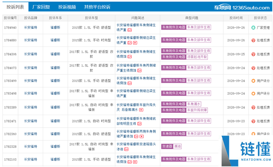The height and width of the screenshot is (167, 273).
Task: Select complaint number 1783498
Action: (10, 94)
